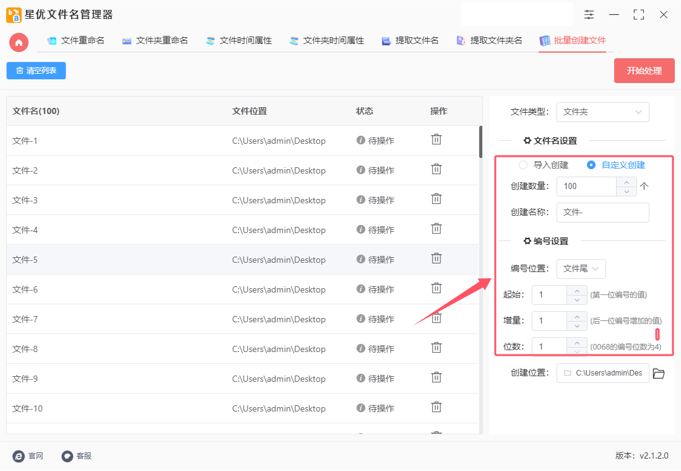This screenshot has width=681, height=471.
Task: Decrease 起始 value with down arrow
Action: [x=577, y=300]
